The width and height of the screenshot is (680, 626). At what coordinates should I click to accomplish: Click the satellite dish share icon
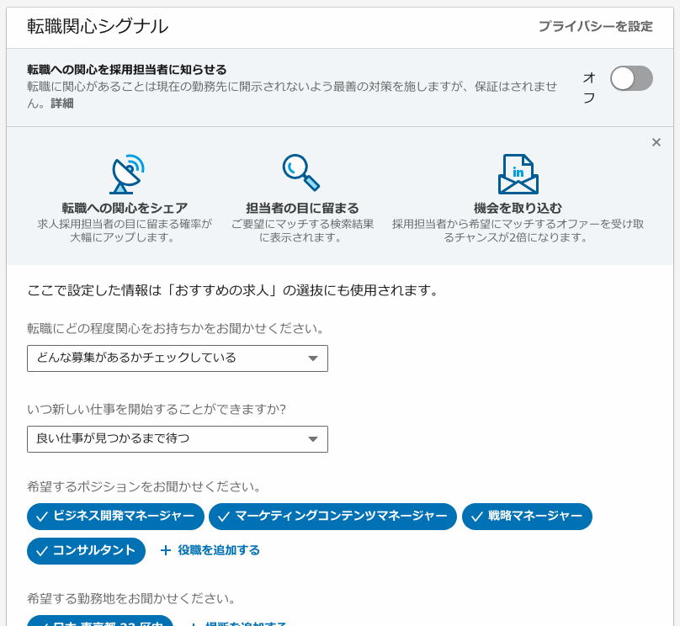click(x=126, y=174)
